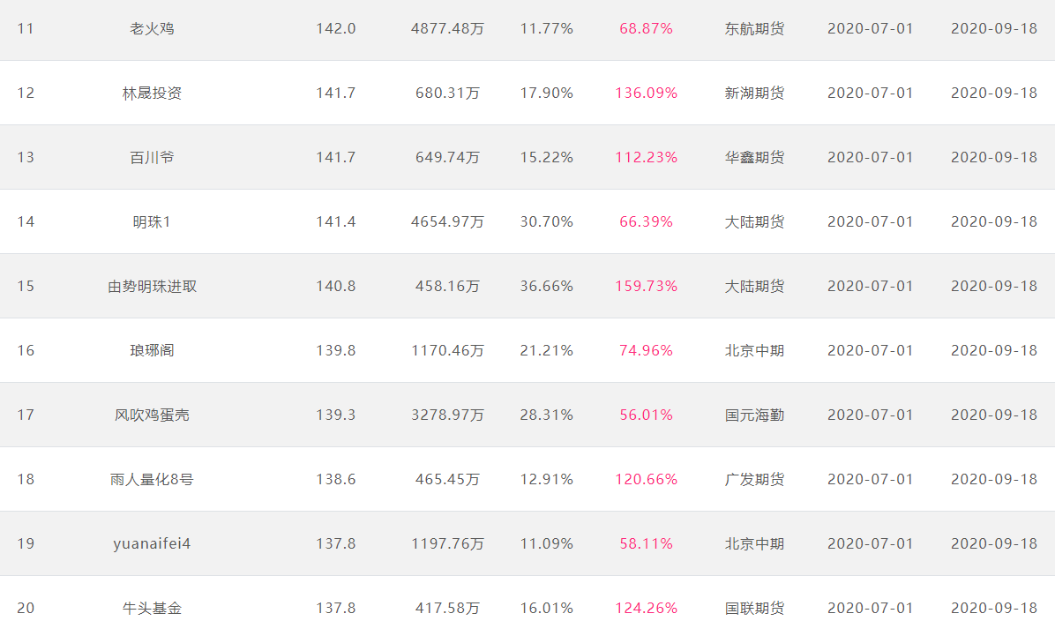Viewport: 1055px width, 636px height.
Task: Select the 百川爷 account entry
Action: pos(152,158)
